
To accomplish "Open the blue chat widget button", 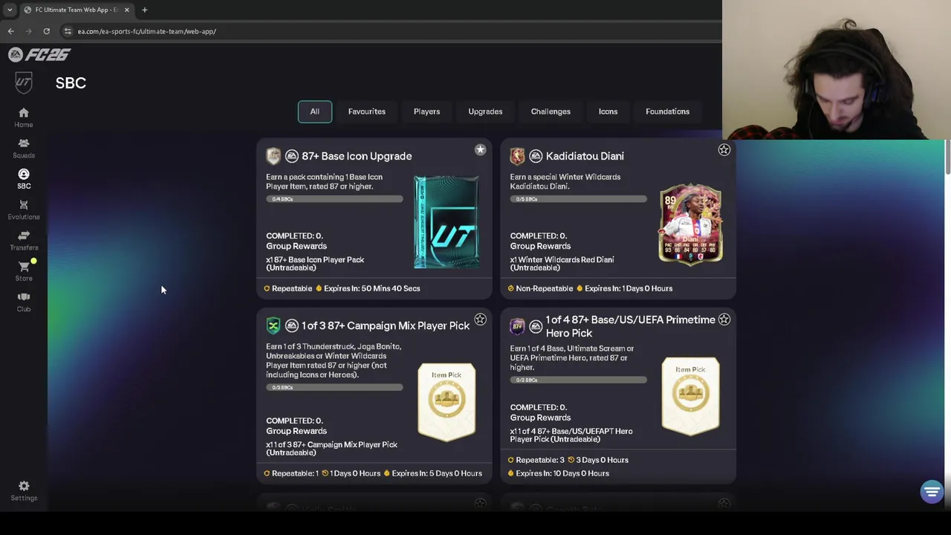I will tap(932, 492).
